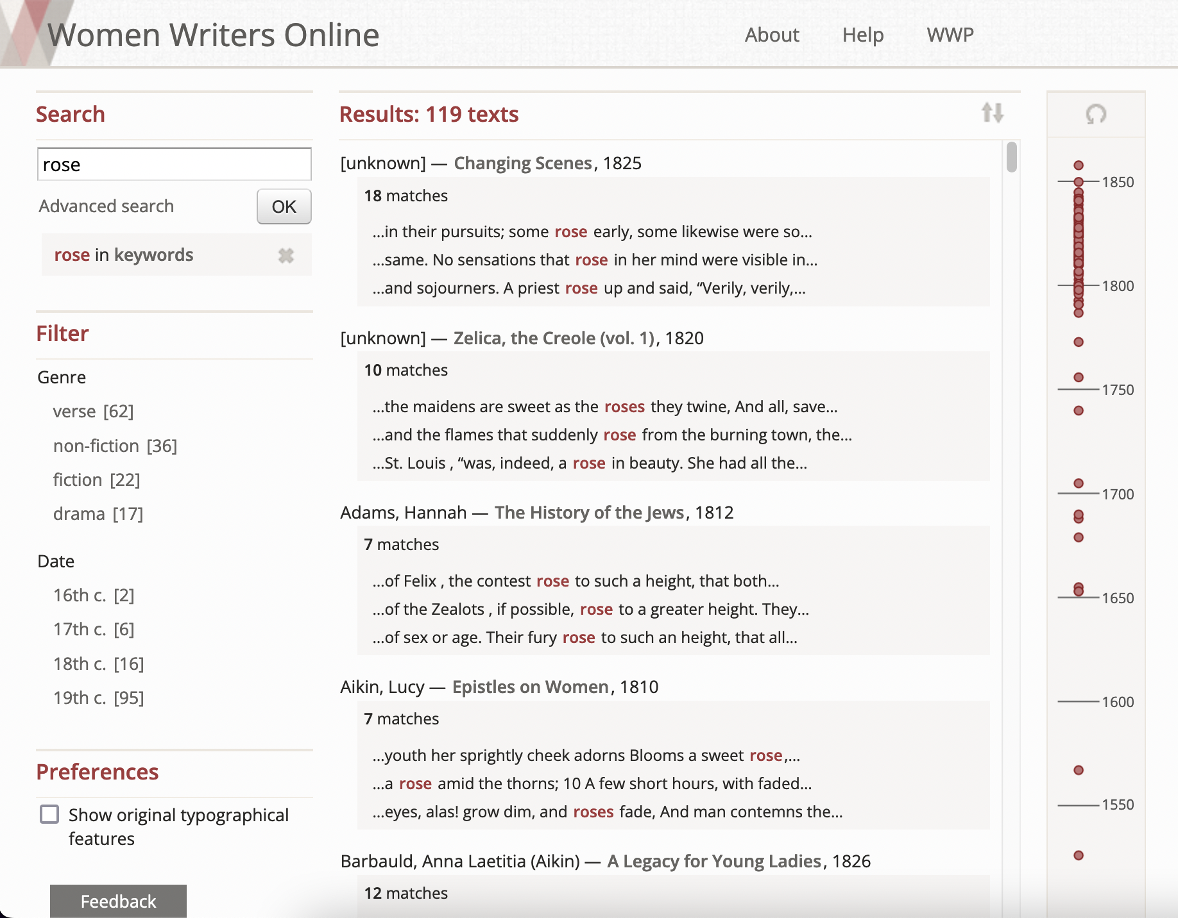
Task: Click the results list scrollbar thumb
Action: [1012, 158]
